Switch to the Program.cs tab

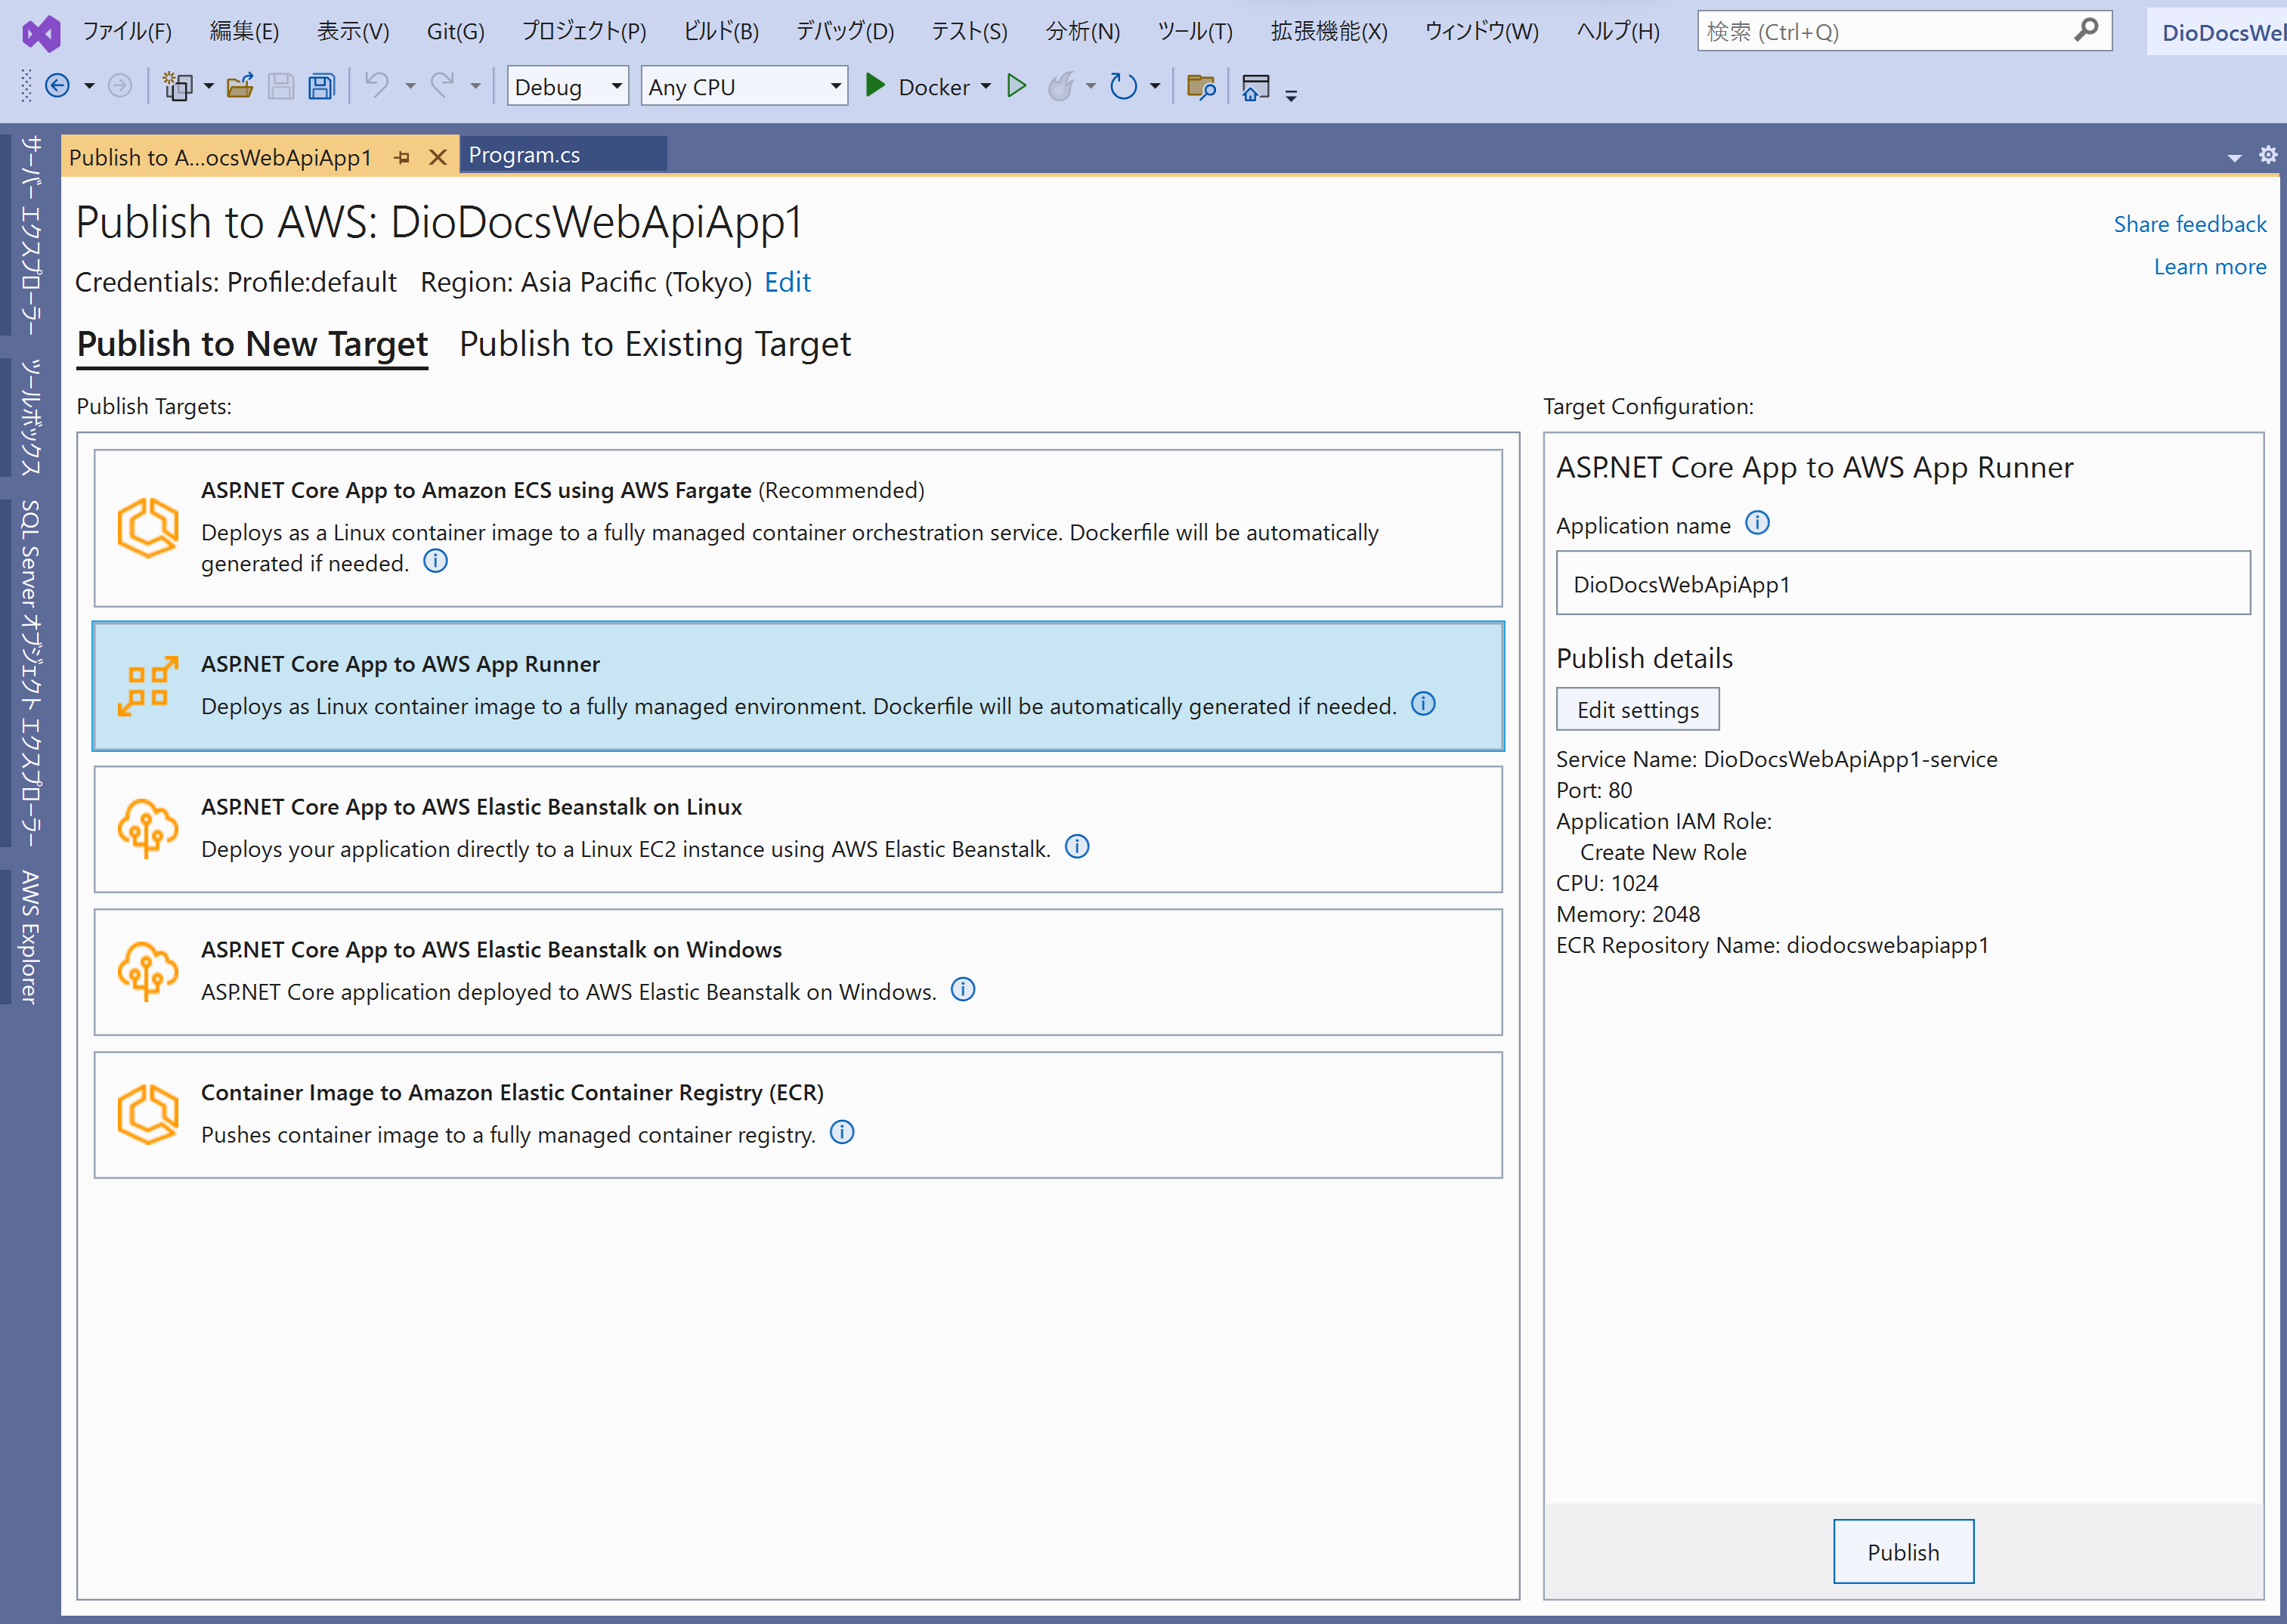[x=563, y=154]
